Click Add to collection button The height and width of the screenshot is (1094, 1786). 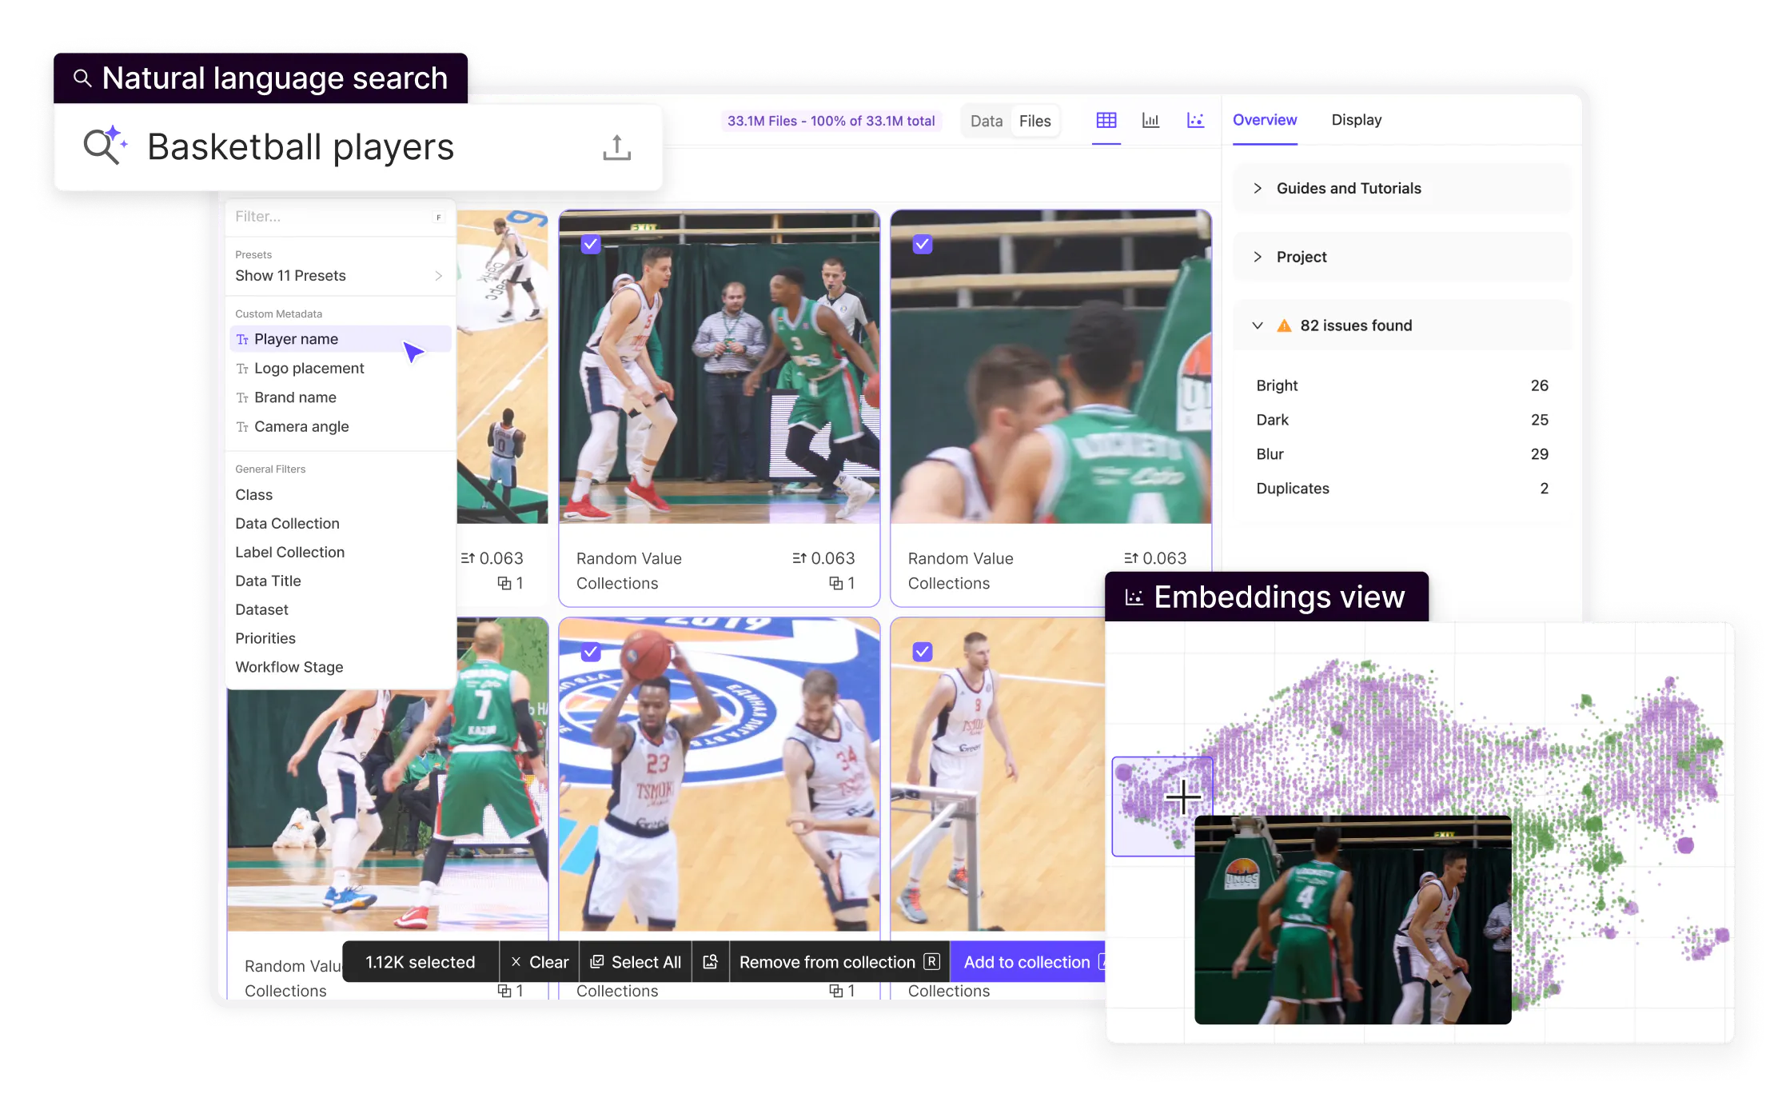point(1027,962)
